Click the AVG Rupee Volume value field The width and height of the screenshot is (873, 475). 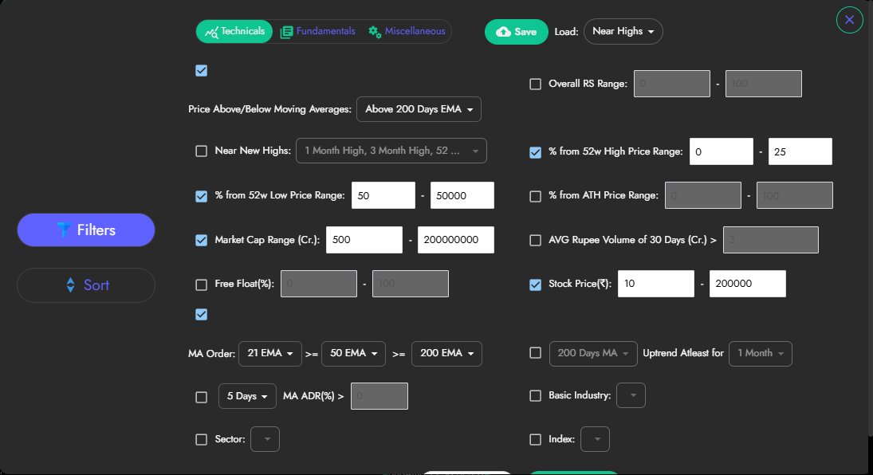click(771, 240)
